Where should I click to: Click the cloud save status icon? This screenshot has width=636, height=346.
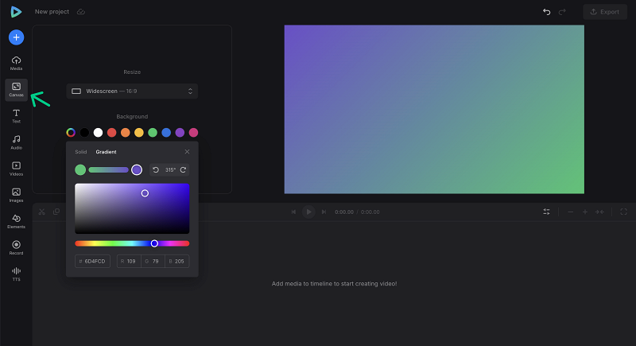pos(81,12)
